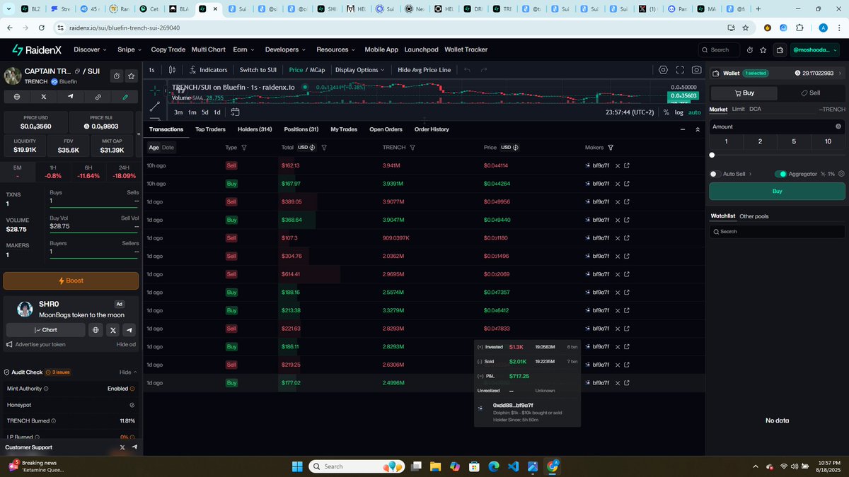
Task: Filter the first 10h ago row's maker bf9a7f
Action: point(617,165)
